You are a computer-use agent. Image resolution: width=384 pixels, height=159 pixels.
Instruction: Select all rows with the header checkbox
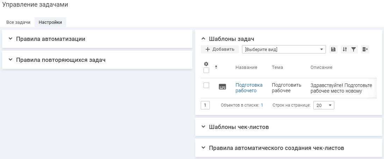[206, 70]
